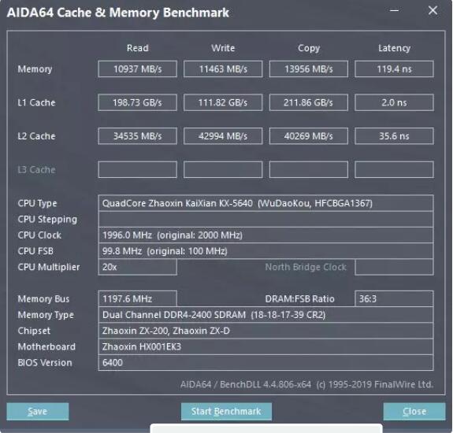The height and width of the screenshot is (433, 453).
Task: Click the CPU FSB label
Action: (x=35, y=251)
